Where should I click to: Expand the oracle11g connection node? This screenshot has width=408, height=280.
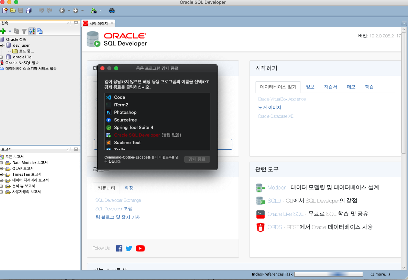tap(1, 57)
